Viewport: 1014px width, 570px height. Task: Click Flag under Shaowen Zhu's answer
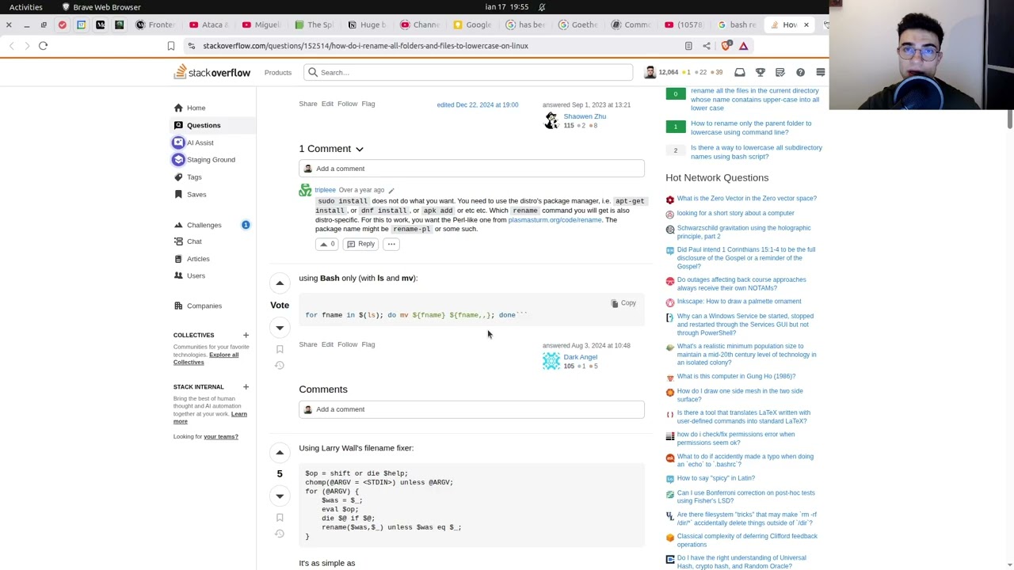(368, 104)
